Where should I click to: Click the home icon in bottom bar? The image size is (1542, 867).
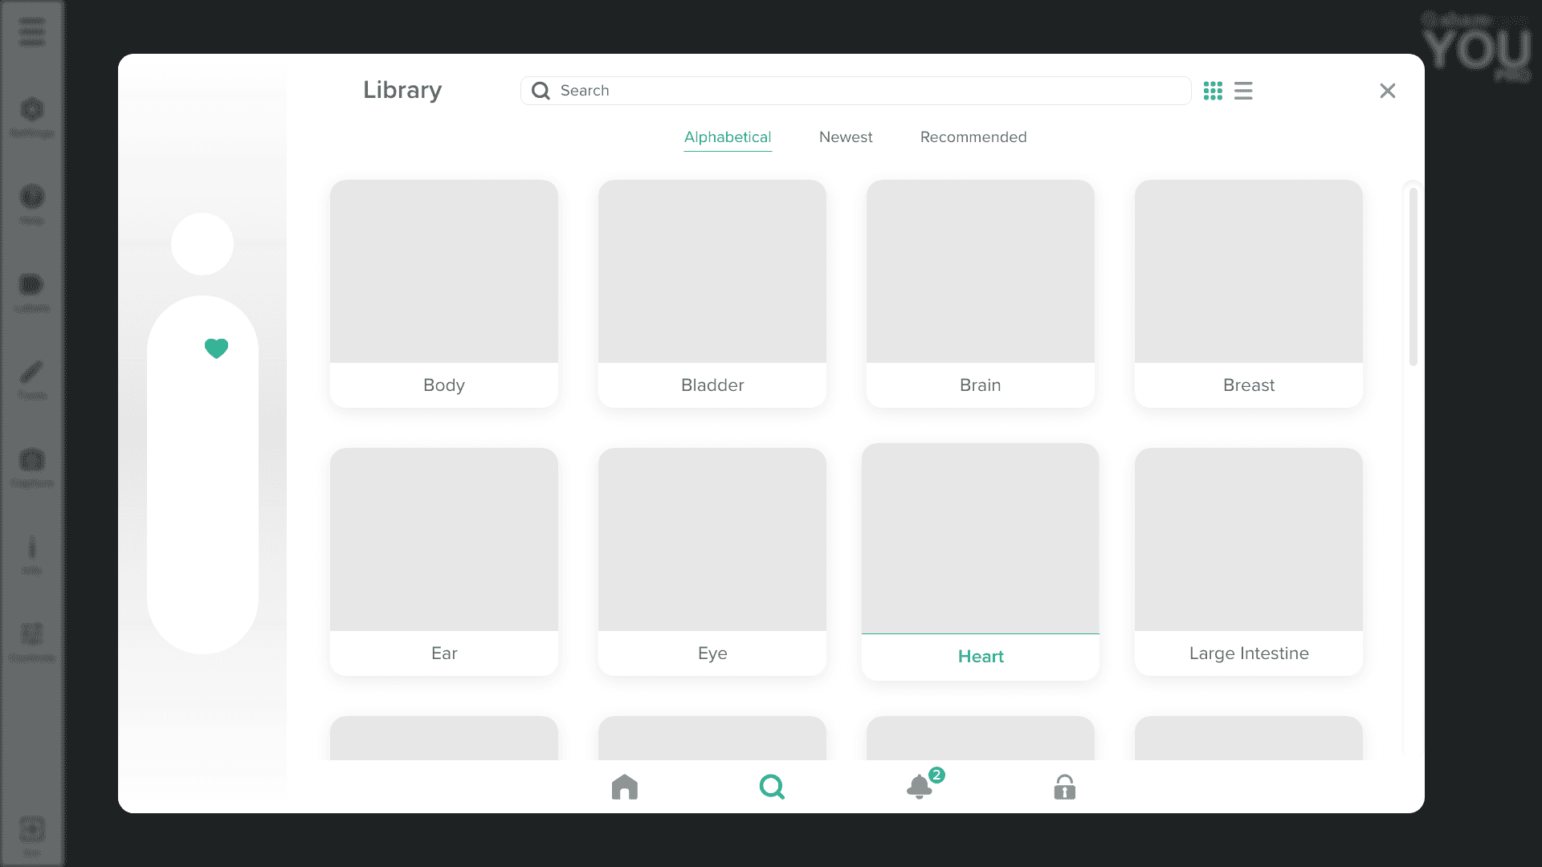click(x=624, y=787)
